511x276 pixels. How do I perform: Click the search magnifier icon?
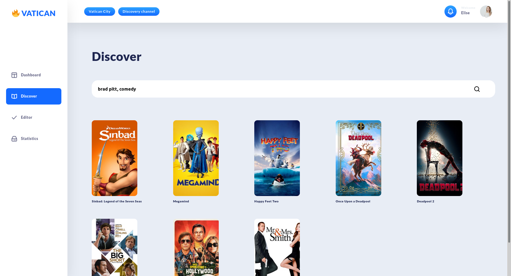click(x=477, y=89)
